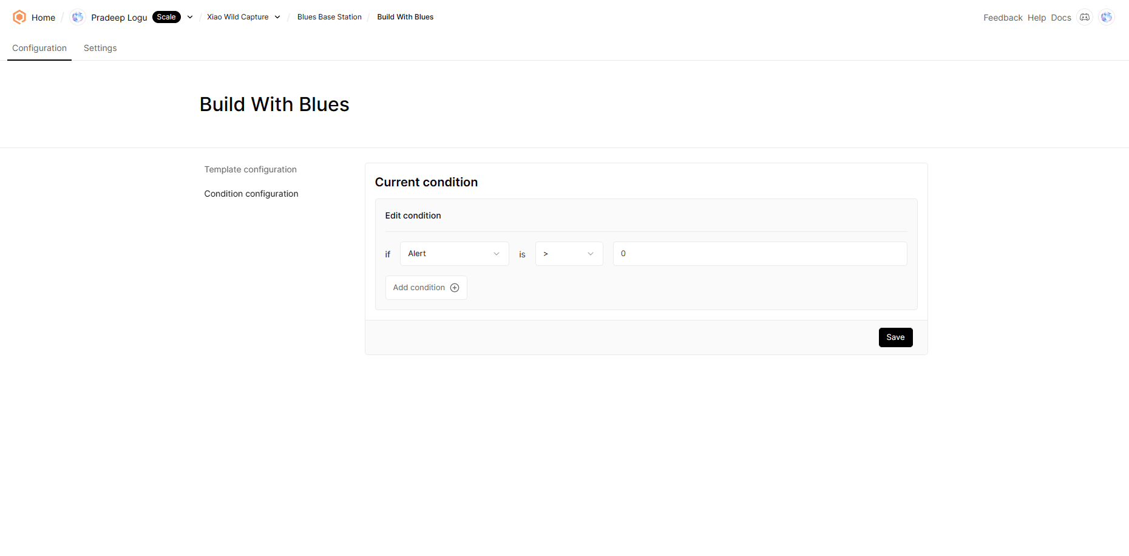Open the greater-than operator dropdown

pyautogui.click(x=569, y=254)
